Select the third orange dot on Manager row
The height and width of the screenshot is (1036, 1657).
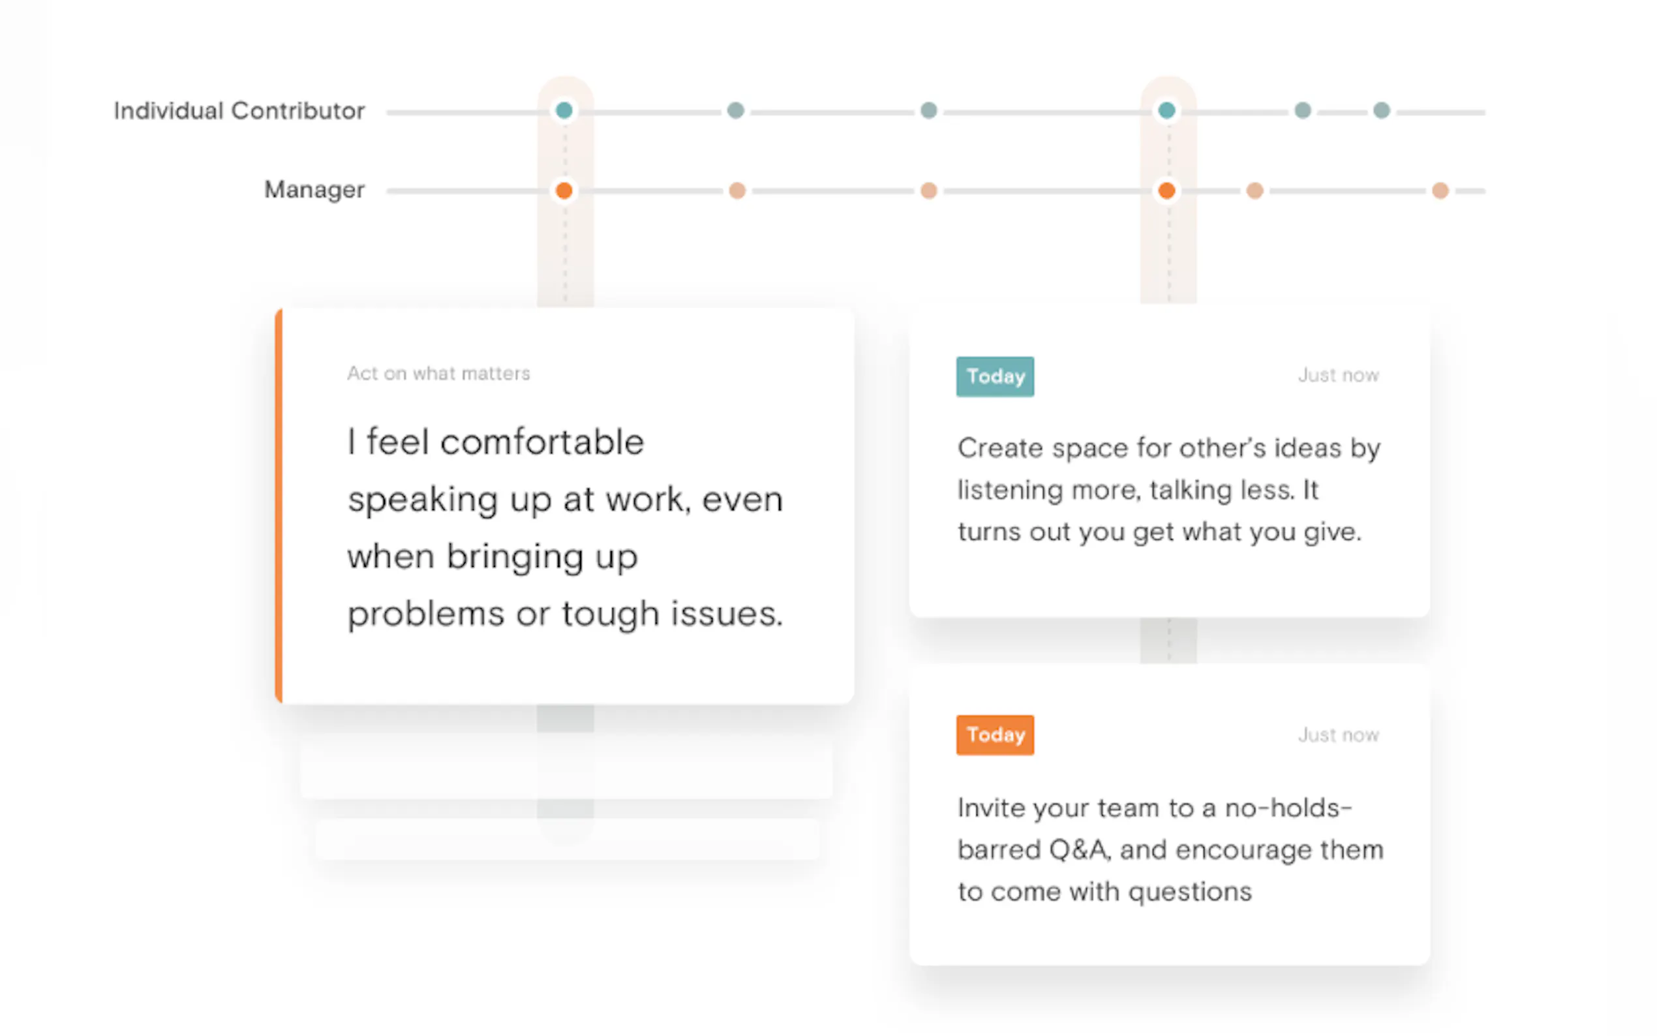(x=928, y=190)
